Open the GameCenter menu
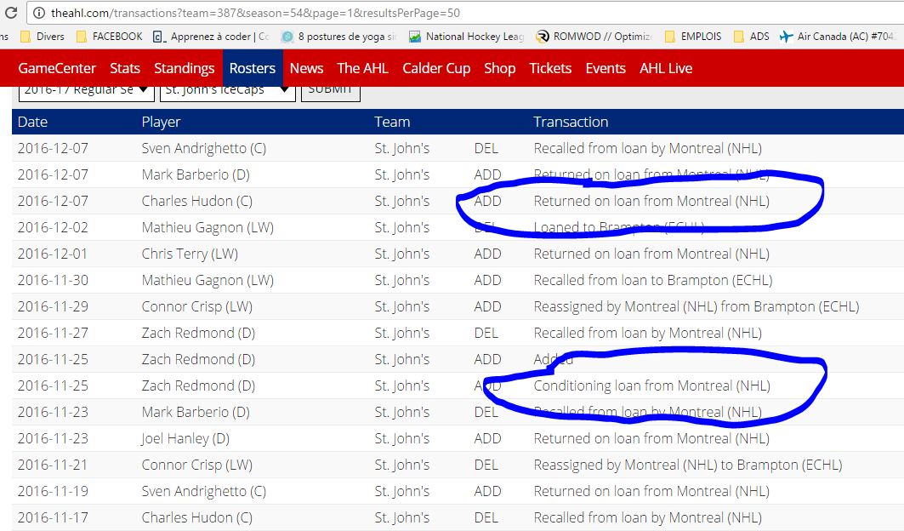Image resolution: width=904 pixels, height=531 pixels. (x=57, y=68)
